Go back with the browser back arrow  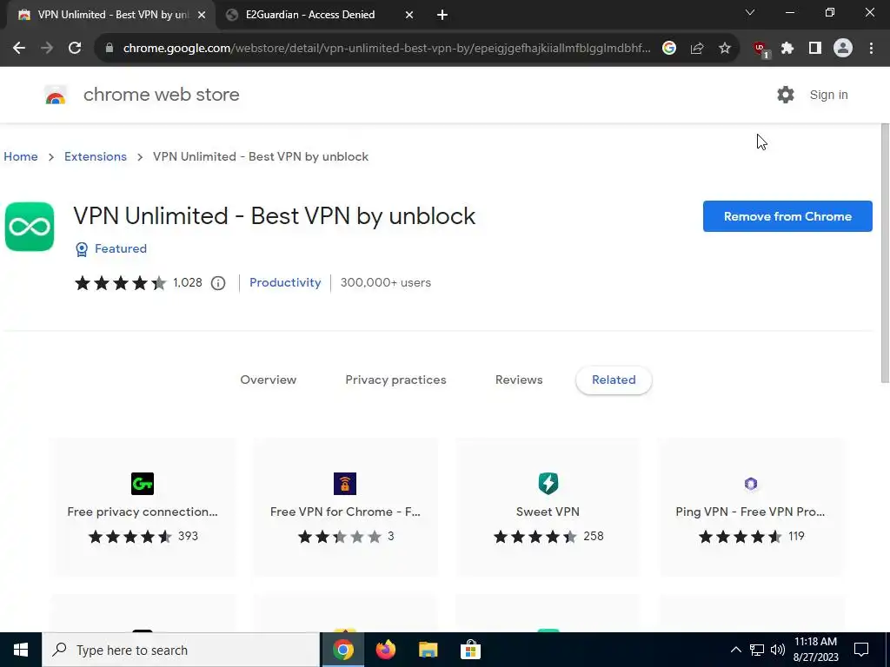point(19,49)
